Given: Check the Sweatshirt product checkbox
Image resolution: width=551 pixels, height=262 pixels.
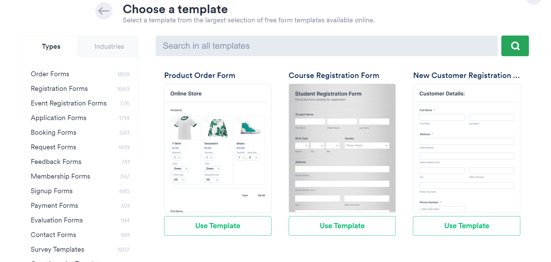Looking at the screenshot, I should coord(206,120).
